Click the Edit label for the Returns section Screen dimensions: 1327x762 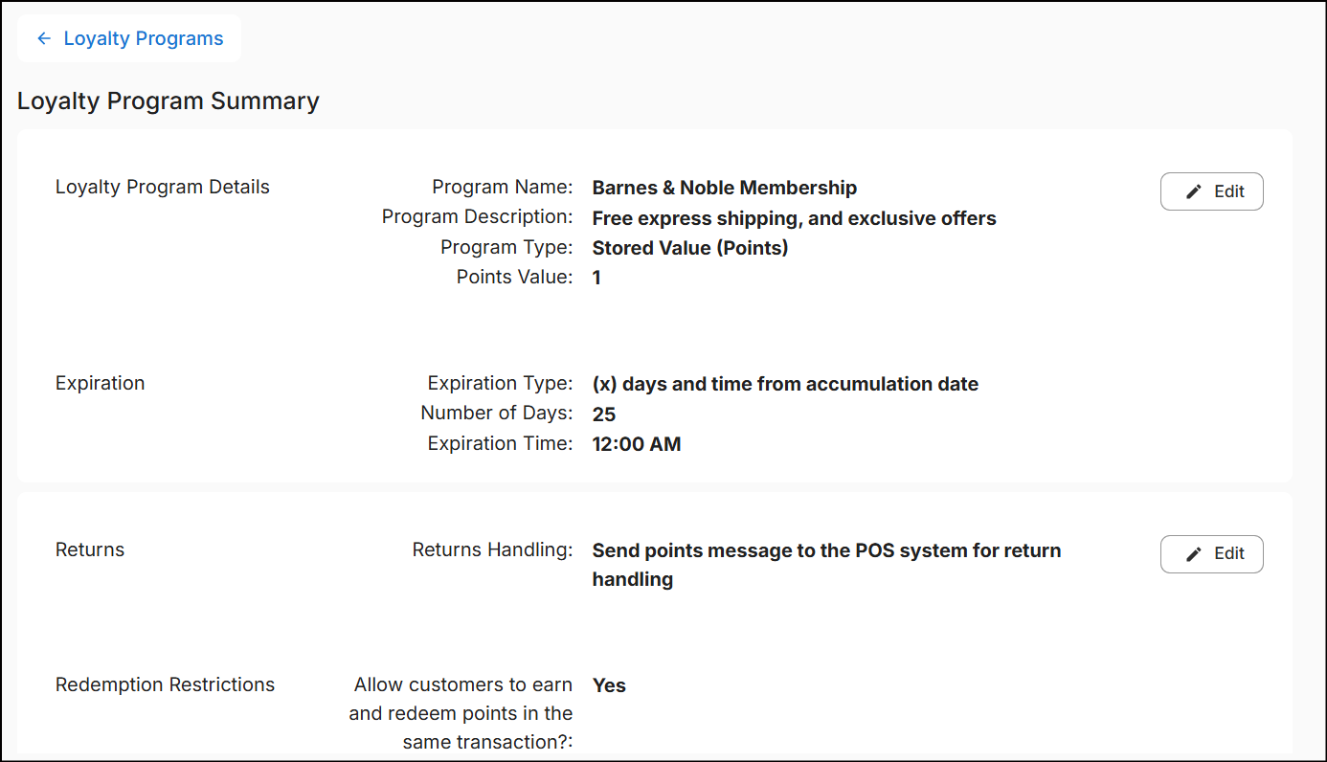click(x=1229, y=554)
